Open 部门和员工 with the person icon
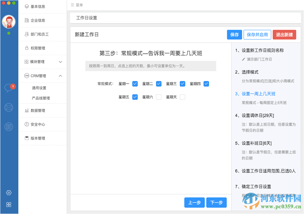Image resolution: width=304 pixels, height=214 pixels. click(26, 34)
